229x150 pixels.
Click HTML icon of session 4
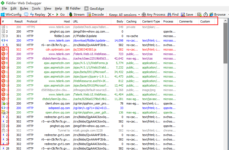[3, 40]
